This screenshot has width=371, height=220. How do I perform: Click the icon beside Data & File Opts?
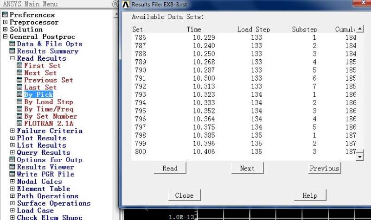[12, 44]
